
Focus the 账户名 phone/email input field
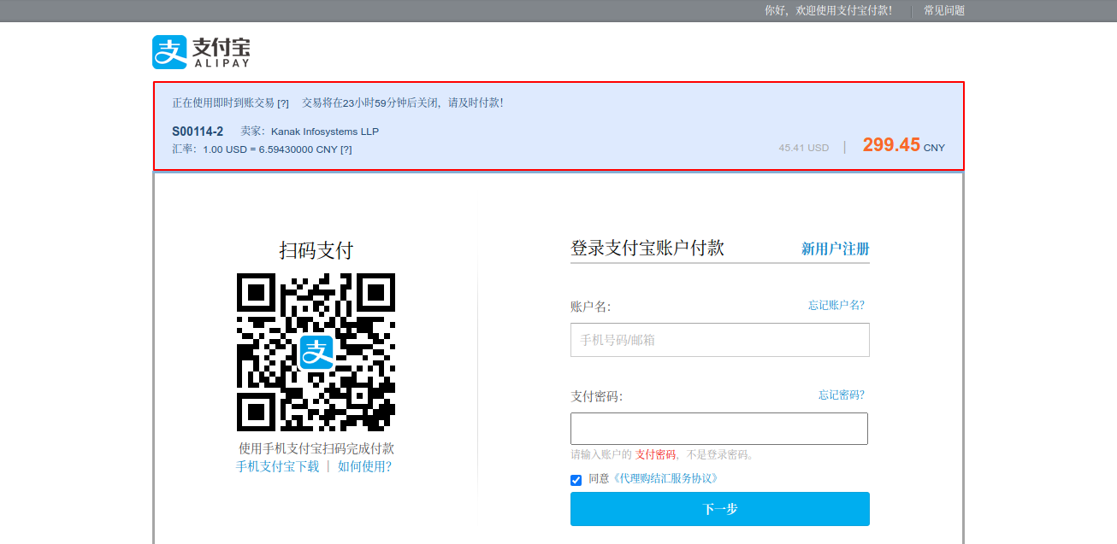click(720, 340)
